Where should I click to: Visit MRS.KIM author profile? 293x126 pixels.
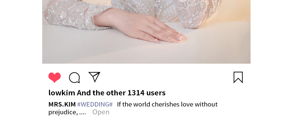pyautogui.click(x=62, y=104)
